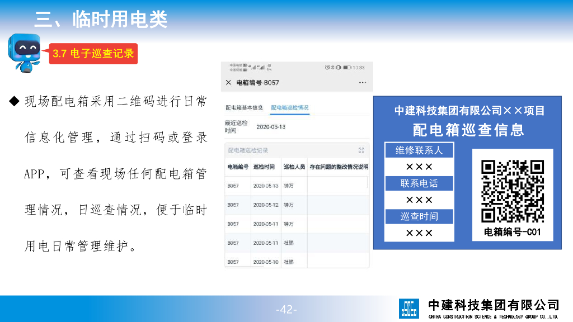Click the battery icon in the phone status bar

click(347, 68)
